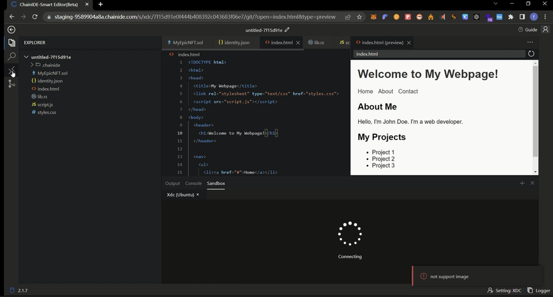Click the About link in the preview page
The width and height of the screenshot is (553, 297).
(385, 91)
